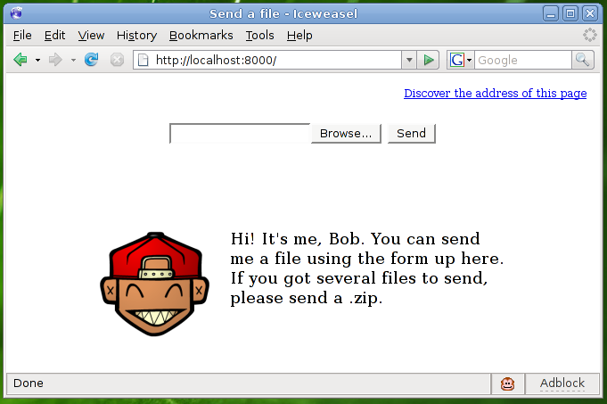Click the Greasemonkey icon in status bar
Image resolution: width=607 pixels, height=404 pixels.
point(507,383)
